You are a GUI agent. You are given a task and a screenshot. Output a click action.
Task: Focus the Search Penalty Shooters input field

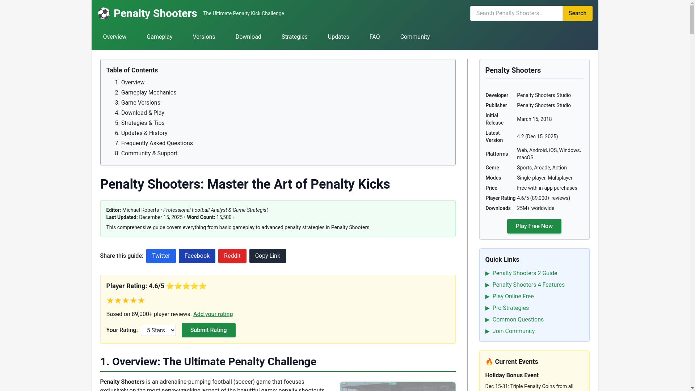[516, 13]
